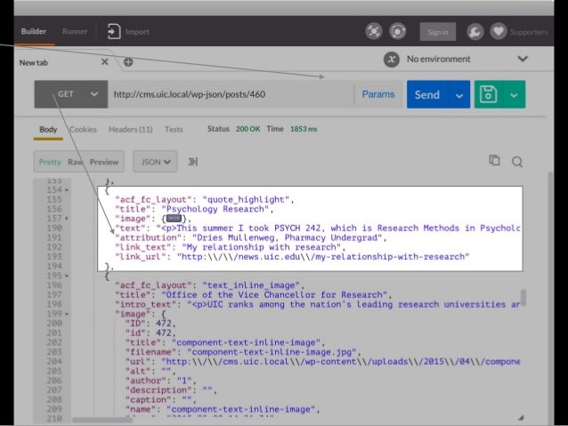Screen dimensions: 568x426
Task: Open the Cookies response tab
Action: click(83, 129)
